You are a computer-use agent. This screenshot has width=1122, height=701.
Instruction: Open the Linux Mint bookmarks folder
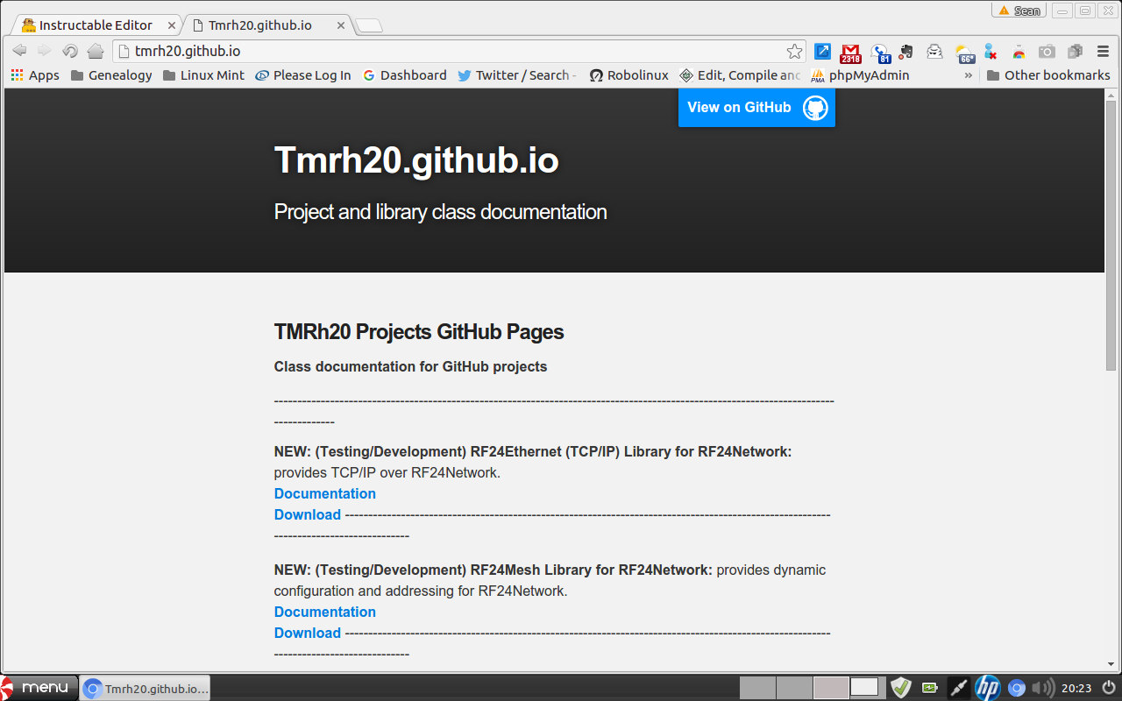pos(203,75)
